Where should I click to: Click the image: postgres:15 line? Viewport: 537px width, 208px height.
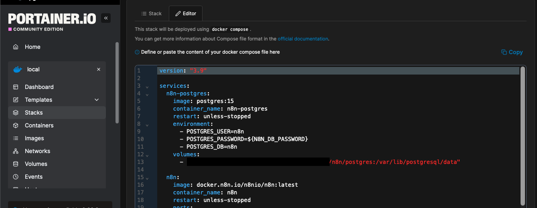click(x=203, y=101)
